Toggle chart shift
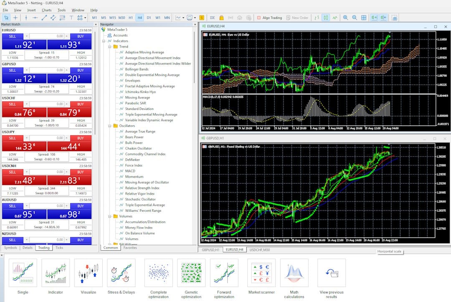 click(x=383, y=18)
